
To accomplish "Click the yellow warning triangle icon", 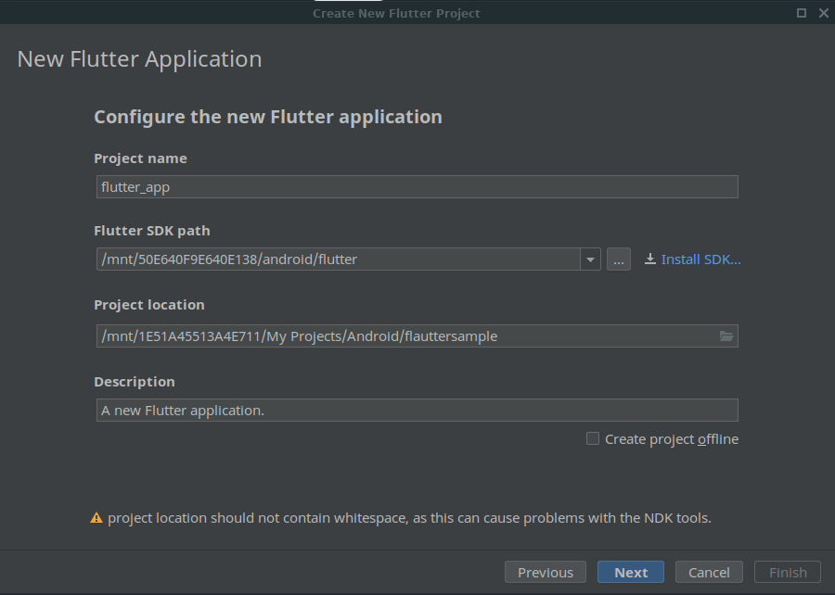I will (96, 518).
